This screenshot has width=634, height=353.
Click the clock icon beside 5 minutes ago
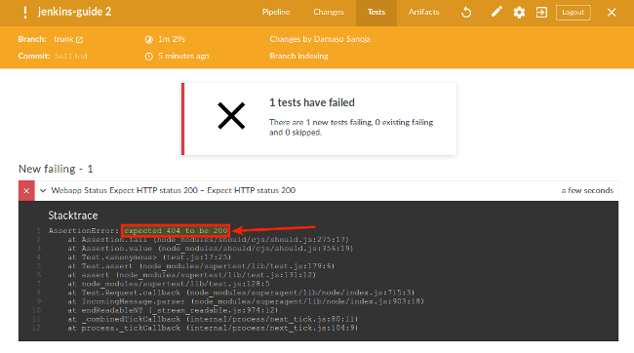(149, 57)
